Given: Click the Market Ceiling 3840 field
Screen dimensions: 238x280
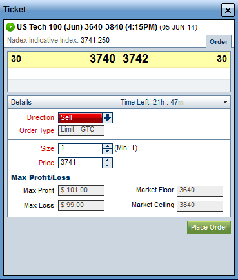Looking at the screenshot, I should pyautogui.click(x=200, y=206).
